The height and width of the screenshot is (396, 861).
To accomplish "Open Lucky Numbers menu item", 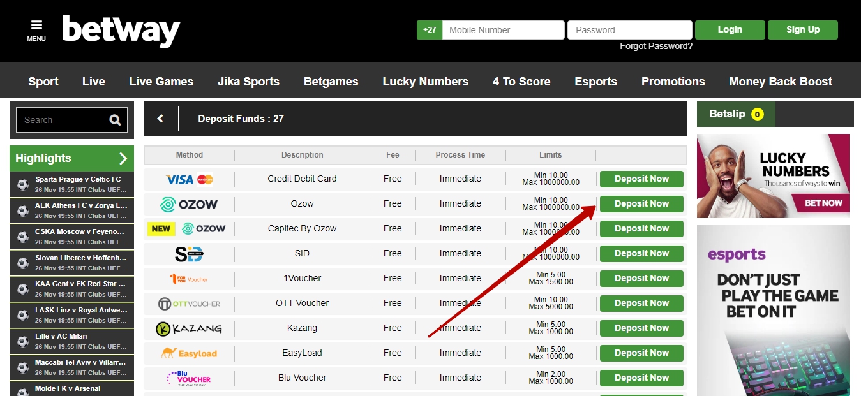I will point(426,82).
